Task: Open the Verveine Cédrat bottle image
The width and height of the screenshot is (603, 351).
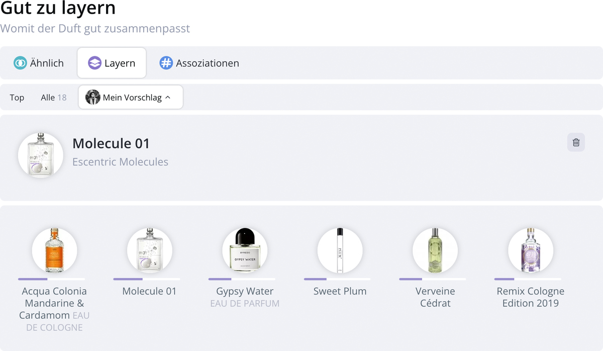Action: point(435,250)
